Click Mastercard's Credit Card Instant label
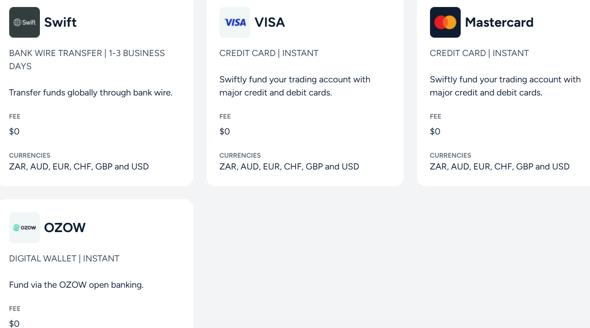This screenshot has width=590, height=328. [479, 53]
